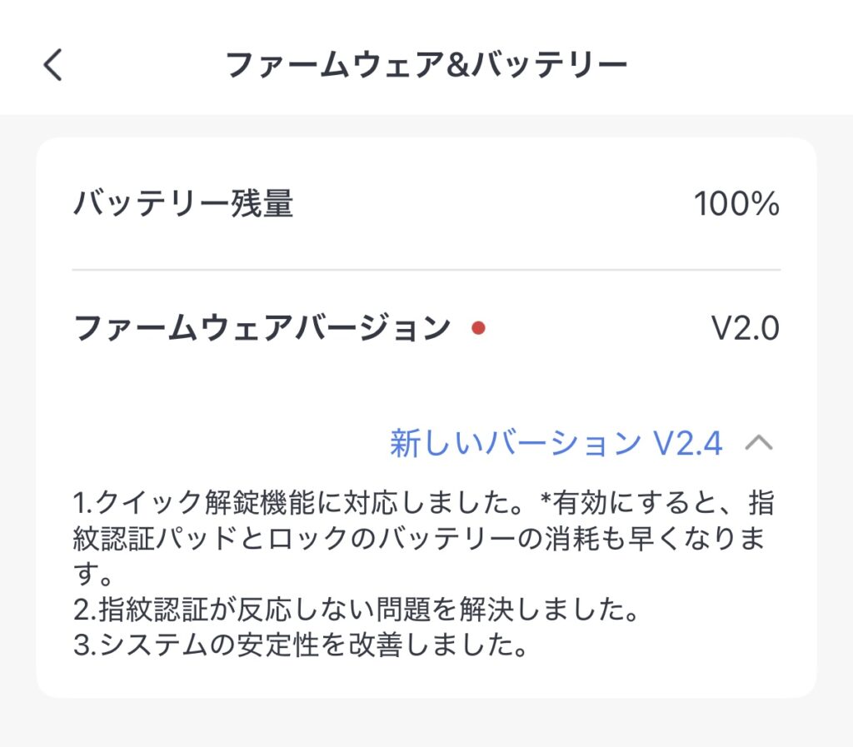This screenshot has height=747, width=853.
Task: Select the バッテリー残量 label
Action: [x=183, y=204]
